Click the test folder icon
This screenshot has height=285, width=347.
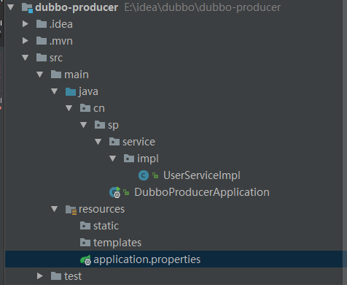[x=56, y=276]
